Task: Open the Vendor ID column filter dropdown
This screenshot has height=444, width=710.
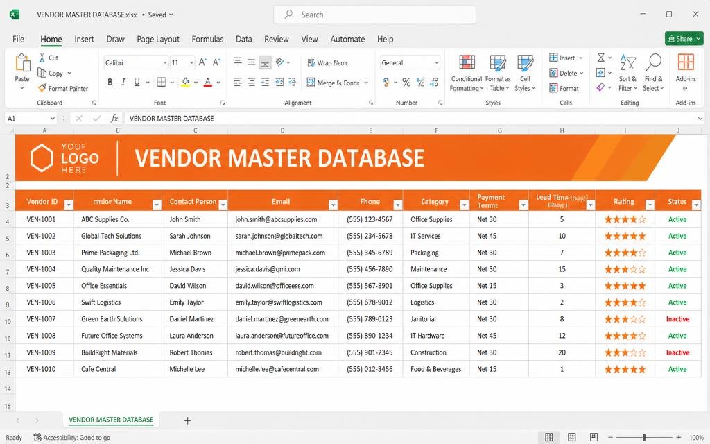Action: 69,205
